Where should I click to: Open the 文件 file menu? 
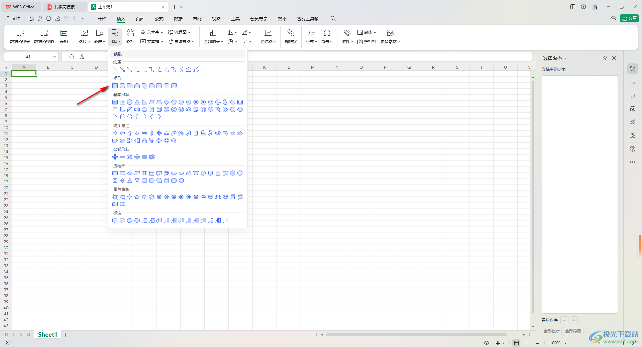click(x=13, y=19)
